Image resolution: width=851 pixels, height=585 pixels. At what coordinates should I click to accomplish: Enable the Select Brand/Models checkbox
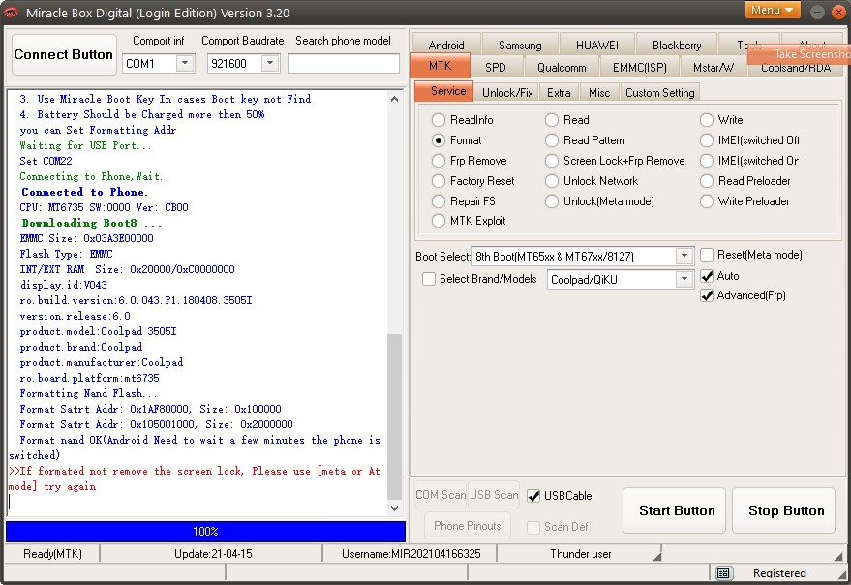(x=429, y=279)
